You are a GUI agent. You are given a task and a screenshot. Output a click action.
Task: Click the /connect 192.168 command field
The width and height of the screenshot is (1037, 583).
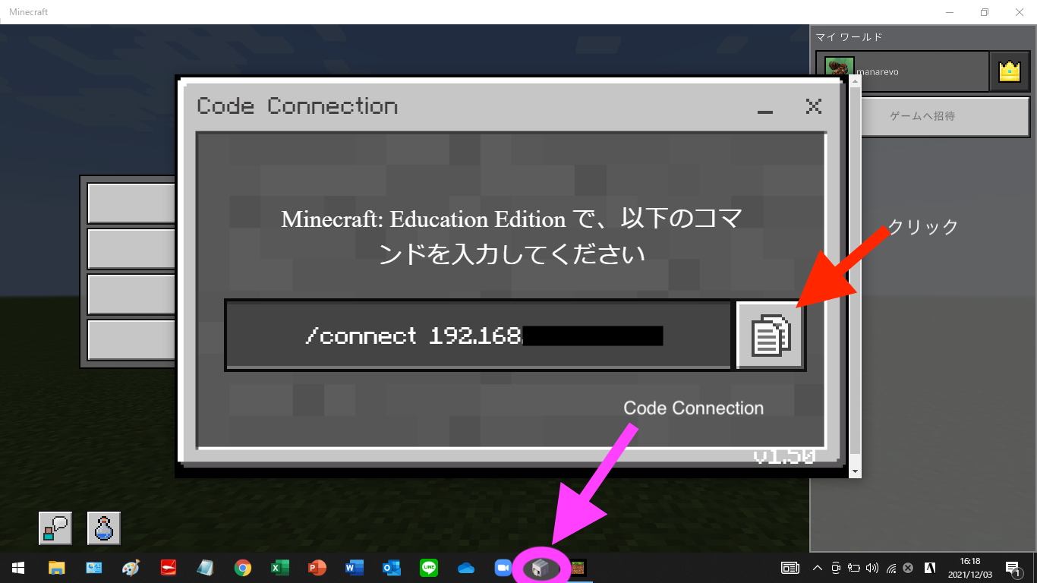pos(479,336)
